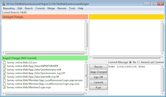
Task: Maximize the Git Gui window
Action: coord(154,4)
